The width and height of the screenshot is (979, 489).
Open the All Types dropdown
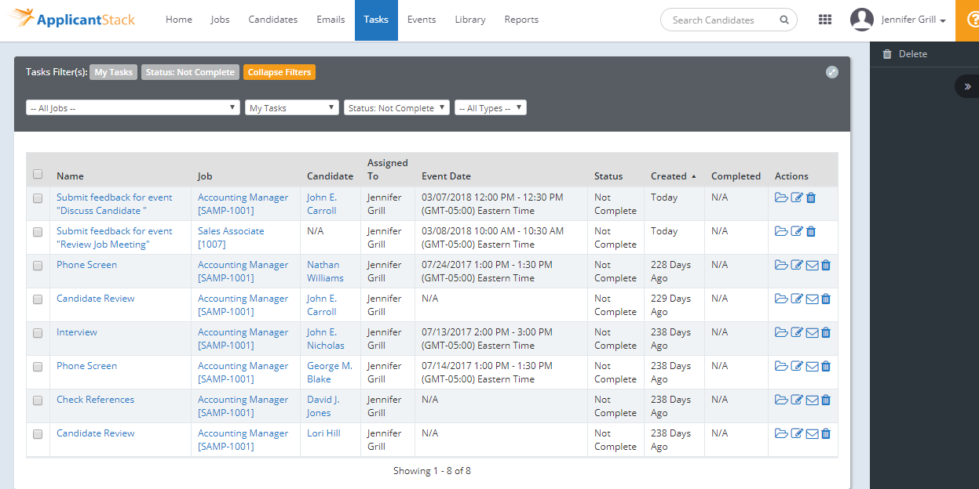pos(490,108)
